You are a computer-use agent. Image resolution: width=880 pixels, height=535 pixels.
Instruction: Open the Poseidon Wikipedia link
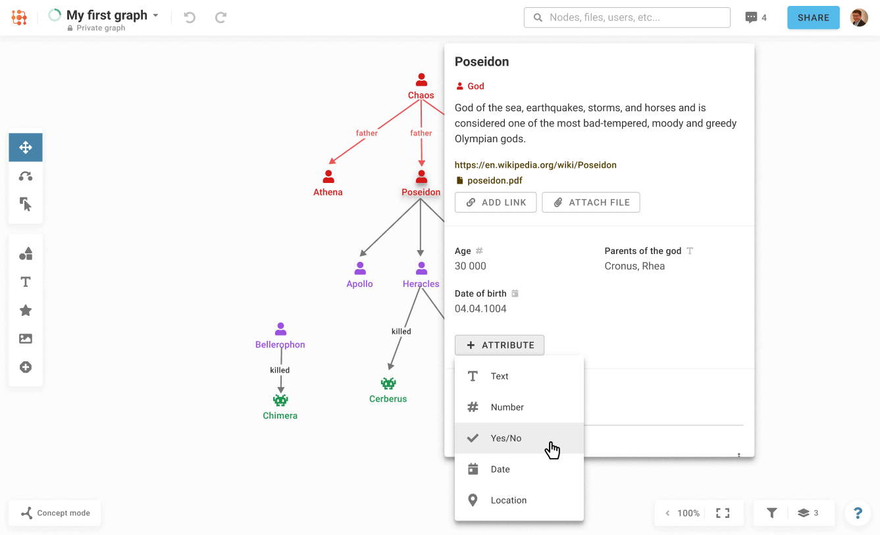pyautogui.click(x=535, y=165)
